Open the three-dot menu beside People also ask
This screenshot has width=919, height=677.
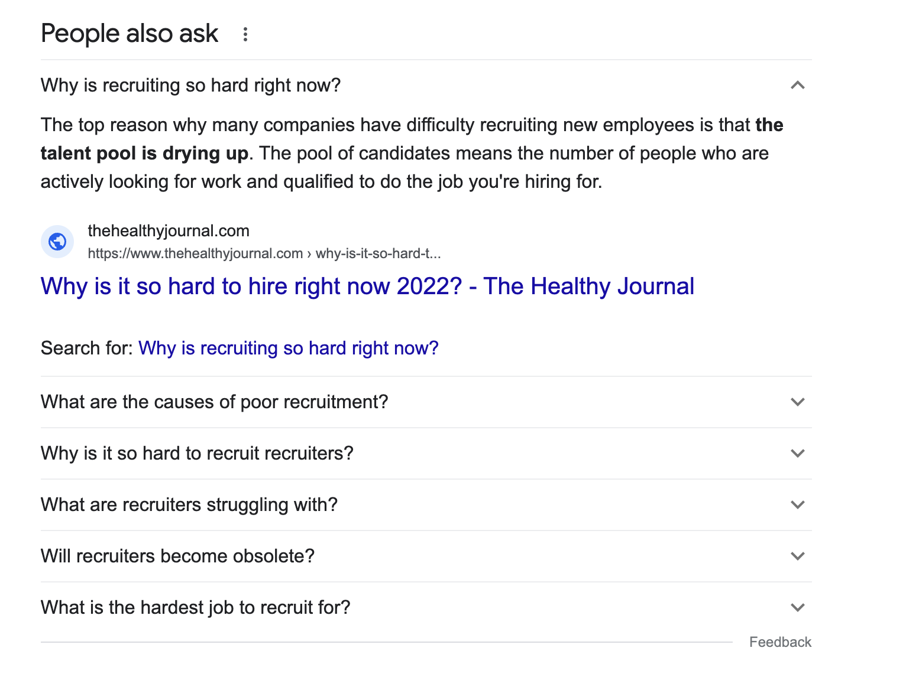pyautogui.click(x=245, y=34)
